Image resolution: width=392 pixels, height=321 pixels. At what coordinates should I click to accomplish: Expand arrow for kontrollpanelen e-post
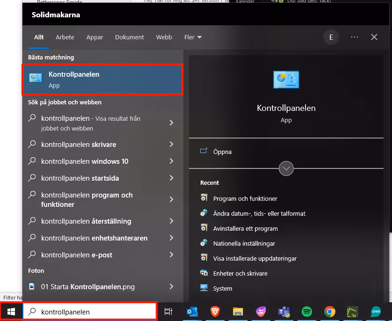click(172, 255)
